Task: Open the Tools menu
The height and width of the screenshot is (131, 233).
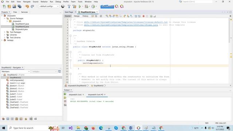Action: pyautogui.click(x=80, y=1)
